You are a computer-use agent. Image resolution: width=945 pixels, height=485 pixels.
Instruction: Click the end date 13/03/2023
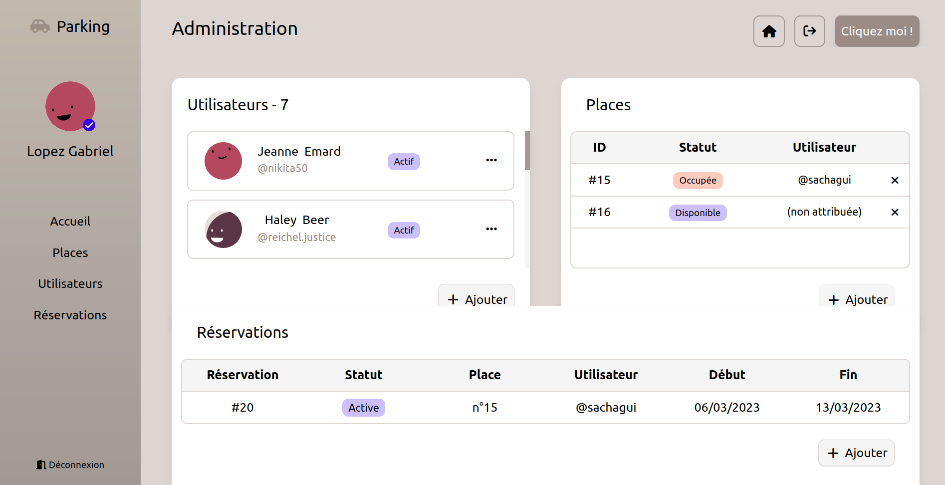[848, 407]
